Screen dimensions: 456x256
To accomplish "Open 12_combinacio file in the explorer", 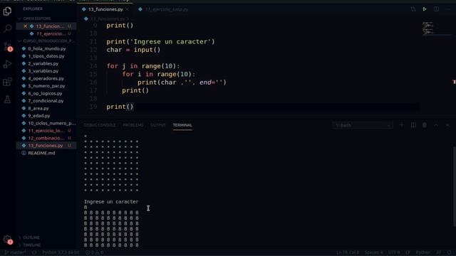I will (46, 138).
